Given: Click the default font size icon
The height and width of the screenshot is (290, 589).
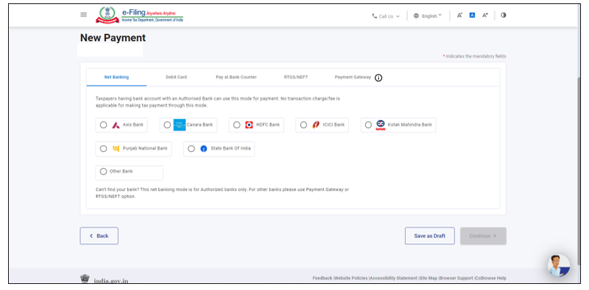Looking at the screenshot, I should [x=472, y=16].
